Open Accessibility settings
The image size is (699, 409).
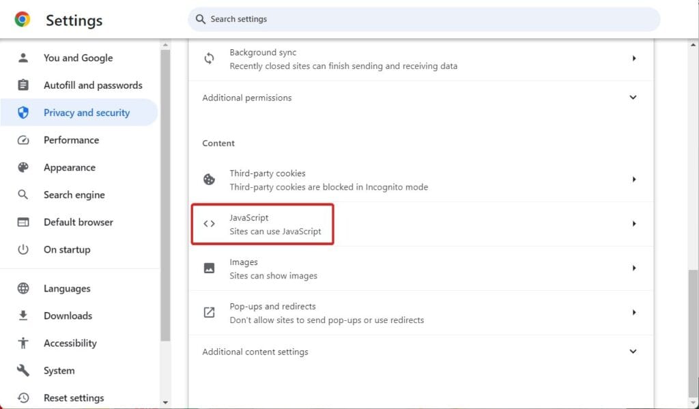[79, 343]
